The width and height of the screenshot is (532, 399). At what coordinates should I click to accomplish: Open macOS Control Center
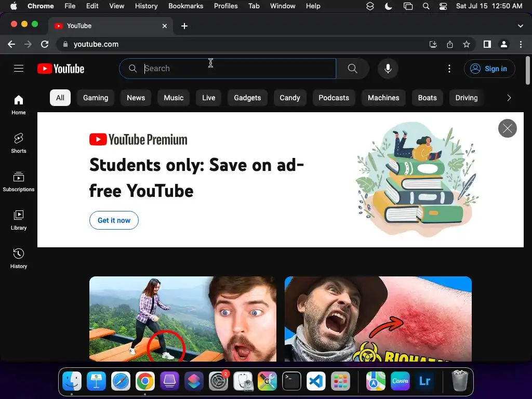[x=443, y=6]
